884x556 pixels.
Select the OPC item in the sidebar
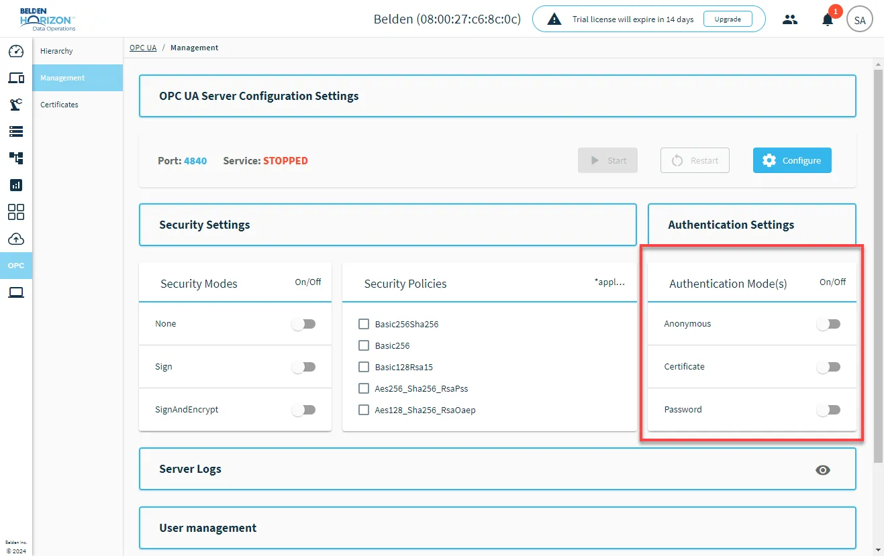point(16,266)
